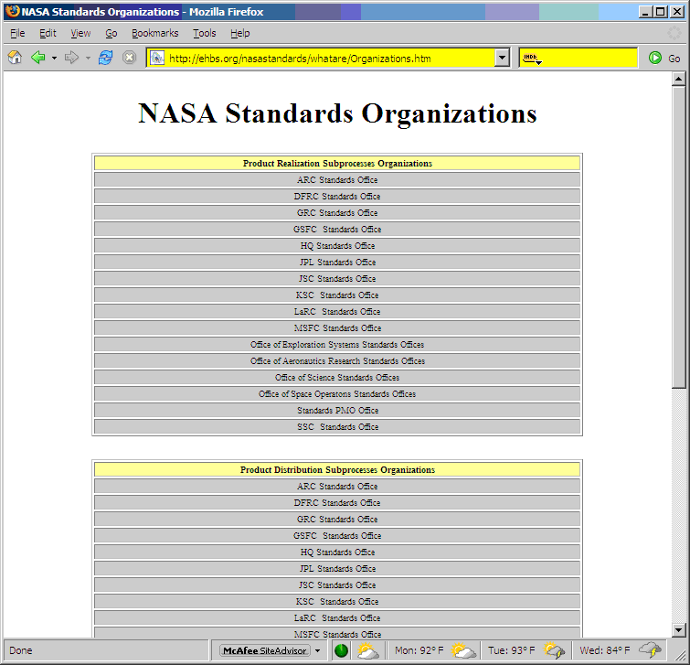Open the IMDb search engine selector
Viewport: 690px width, 665px height.
click(533, 59)
